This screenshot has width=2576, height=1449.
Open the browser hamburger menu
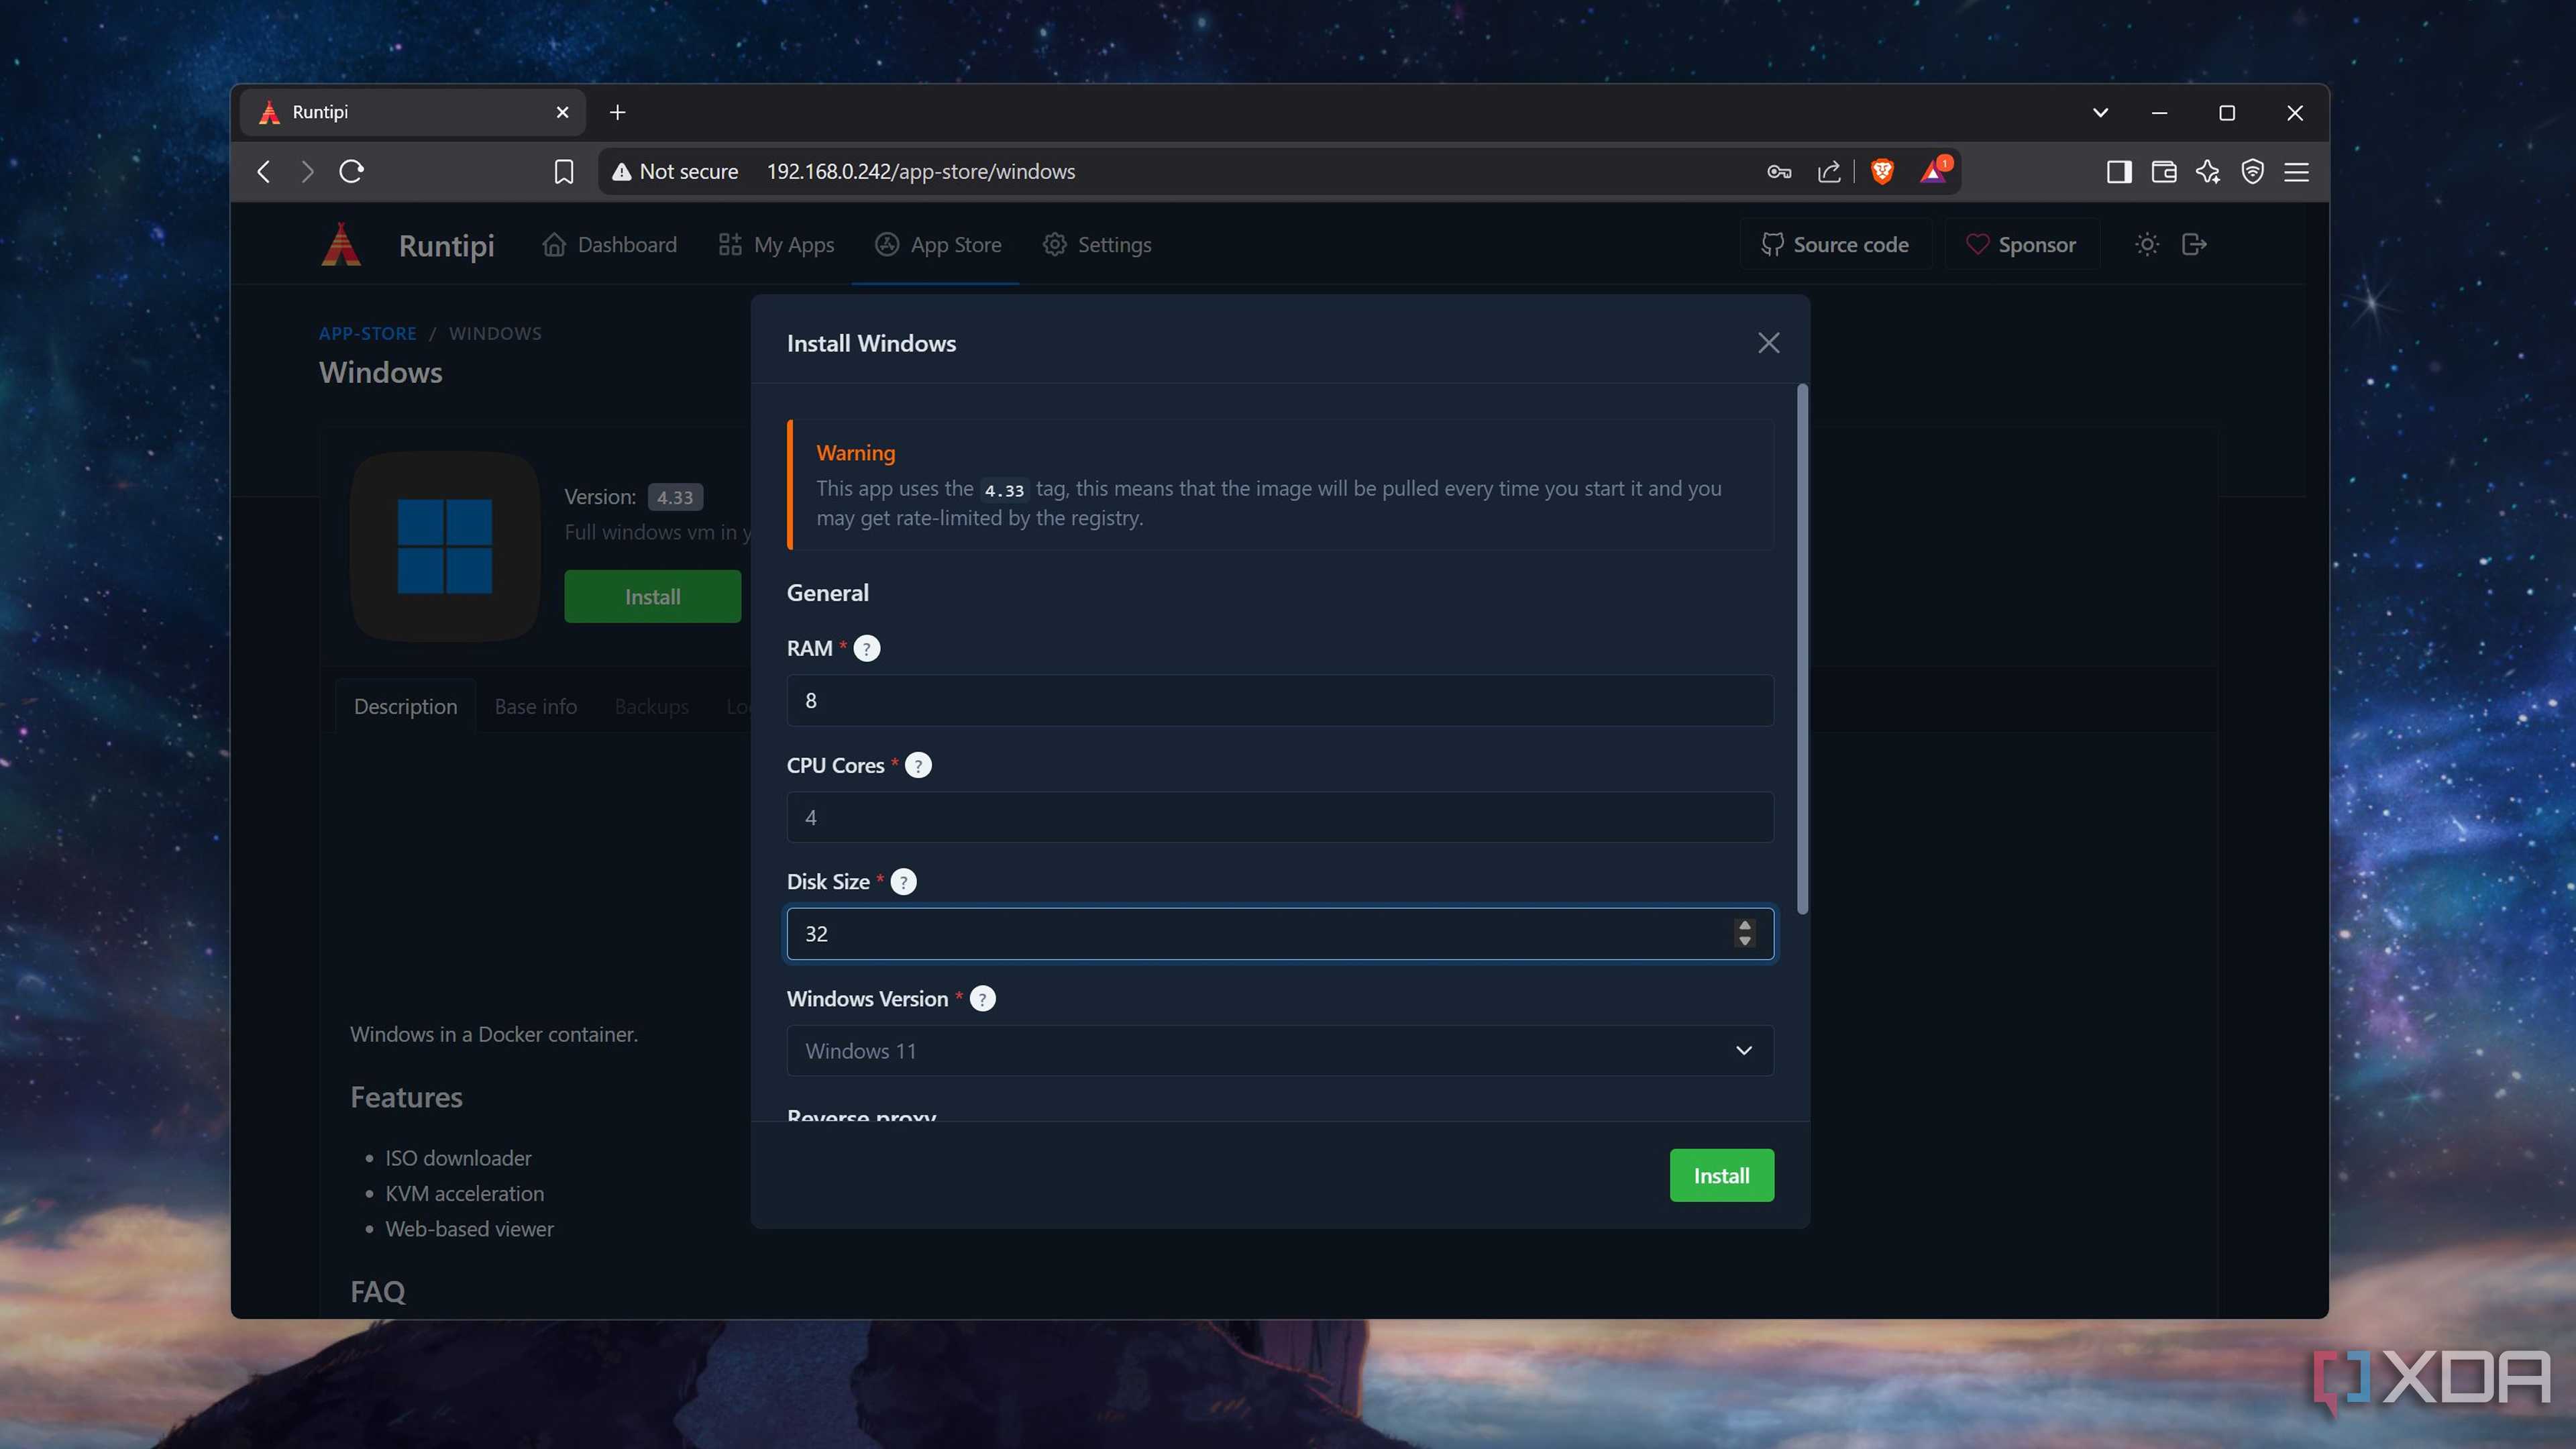tap(2296, 171)
